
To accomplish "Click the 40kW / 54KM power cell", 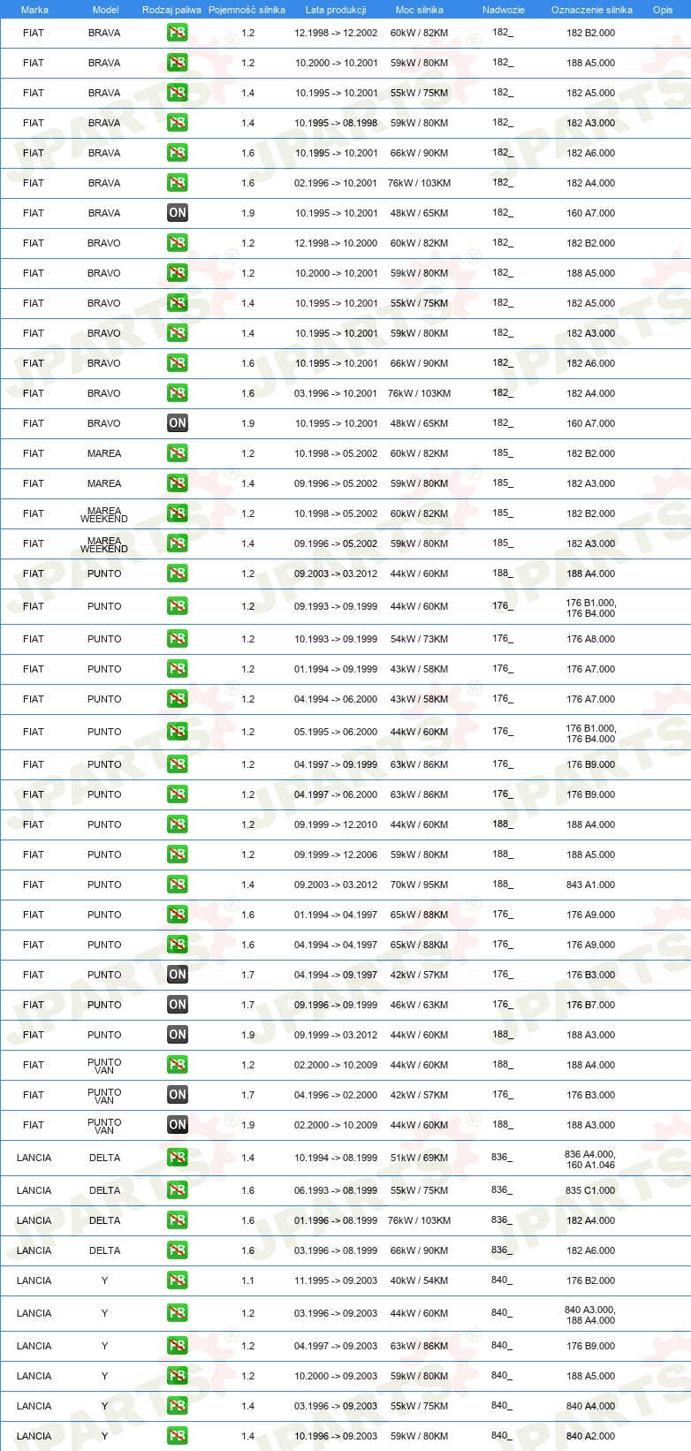I will tap(420, 1280).
